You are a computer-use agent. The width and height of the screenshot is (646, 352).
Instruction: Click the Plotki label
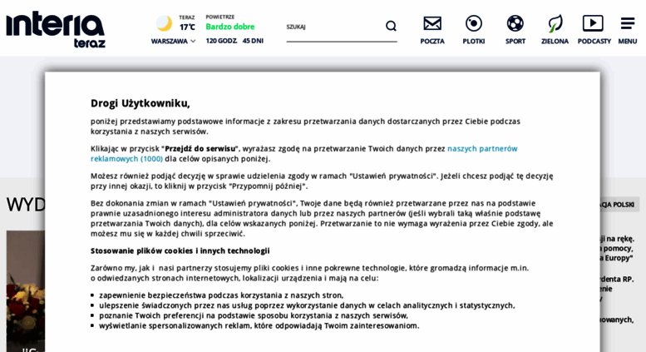pyautogui.click(x=473, y=42)
